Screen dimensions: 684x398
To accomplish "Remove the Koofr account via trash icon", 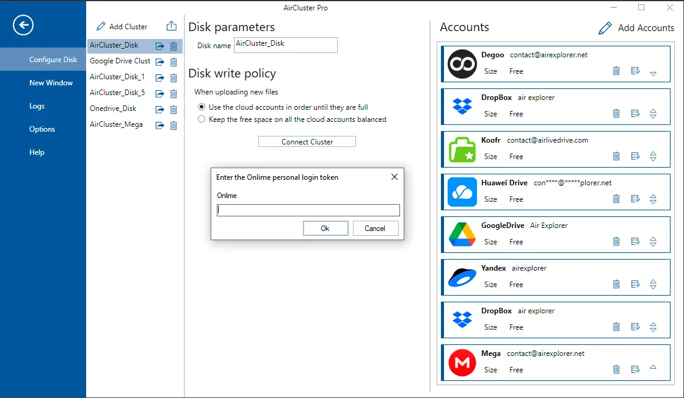I will click(x=616, y=156).
